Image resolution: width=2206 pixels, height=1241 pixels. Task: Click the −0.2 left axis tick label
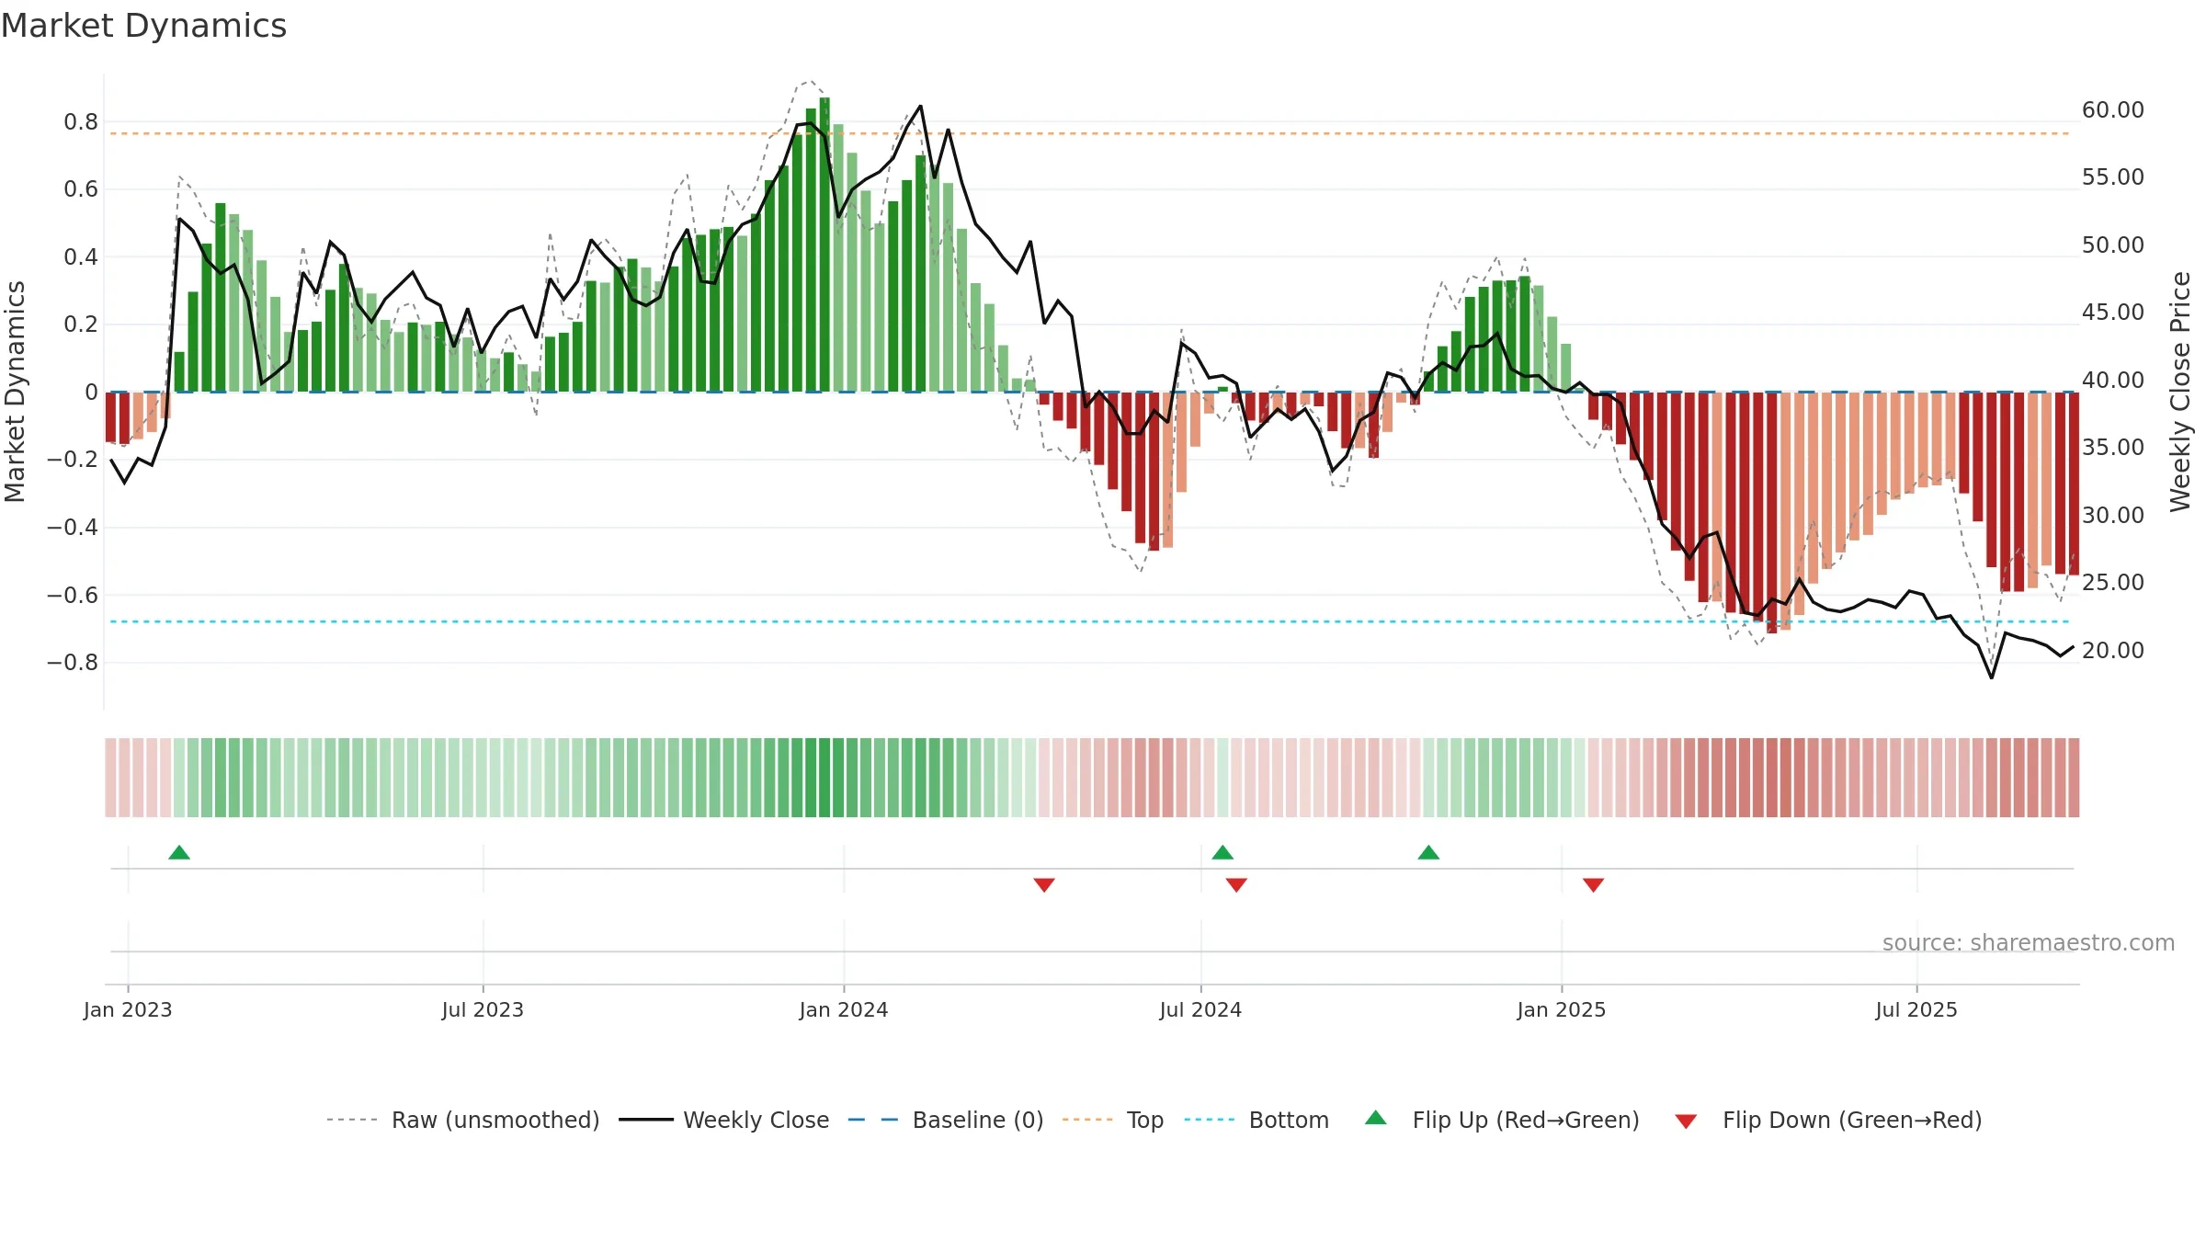[x=73, y=459]
